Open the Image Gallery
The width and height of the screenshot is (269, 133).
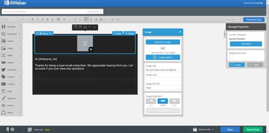(163, 57)
